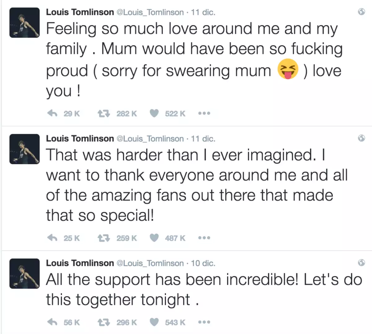Click the globe icon on the second tweet

[361, 138]
